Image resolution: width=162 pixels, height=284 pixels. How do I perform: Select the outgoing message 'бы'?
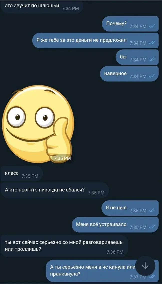pyautogui.click(x=137, y=57)
